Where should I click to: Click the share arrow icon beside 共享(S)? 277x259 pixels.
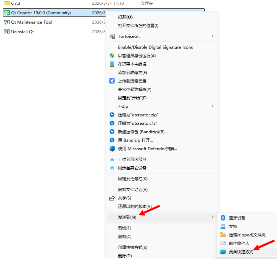[x=112, y=198]
